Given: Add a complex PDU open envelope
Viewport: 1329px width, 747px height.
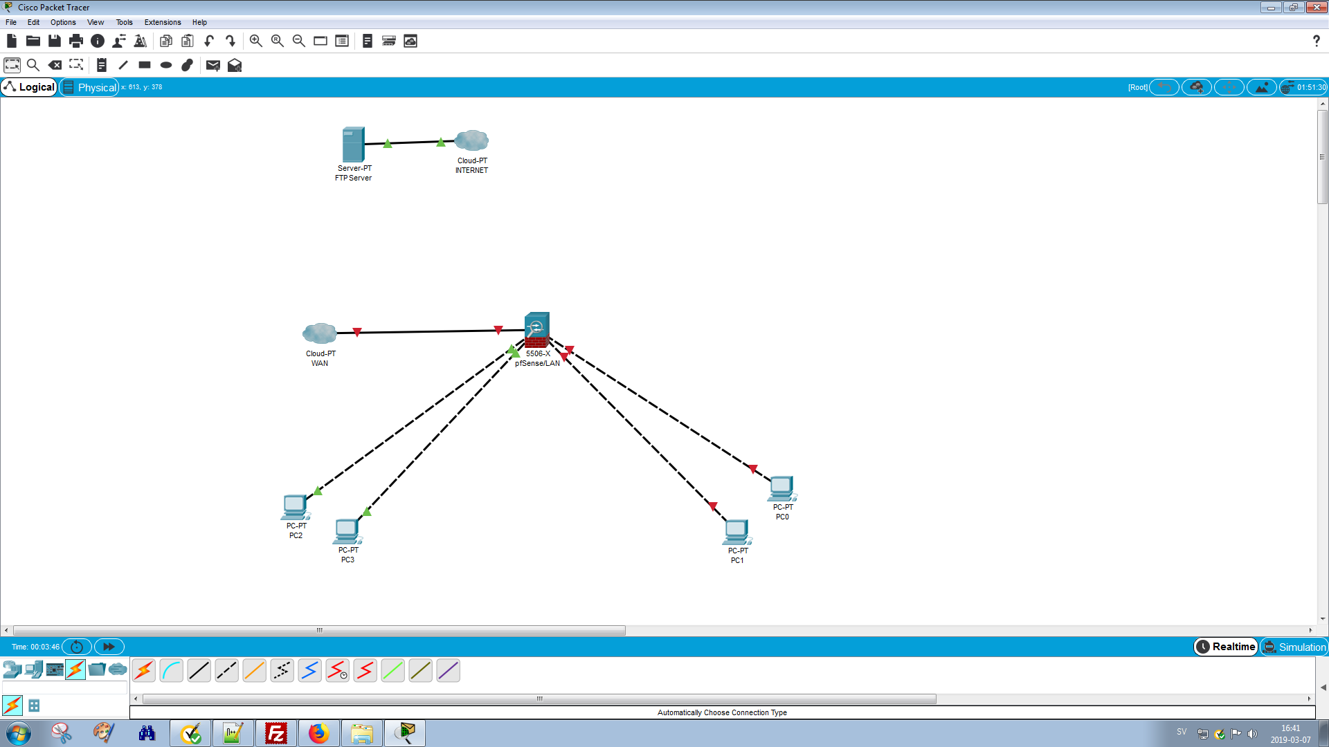Looking at the screenshot, I should (235, 65).
